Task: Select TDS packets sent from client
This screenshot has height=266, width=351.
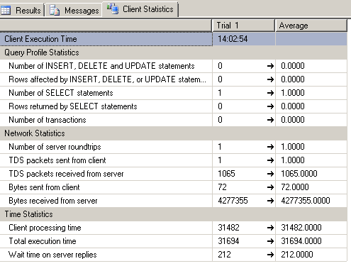Action: click(x=174, y=160)
